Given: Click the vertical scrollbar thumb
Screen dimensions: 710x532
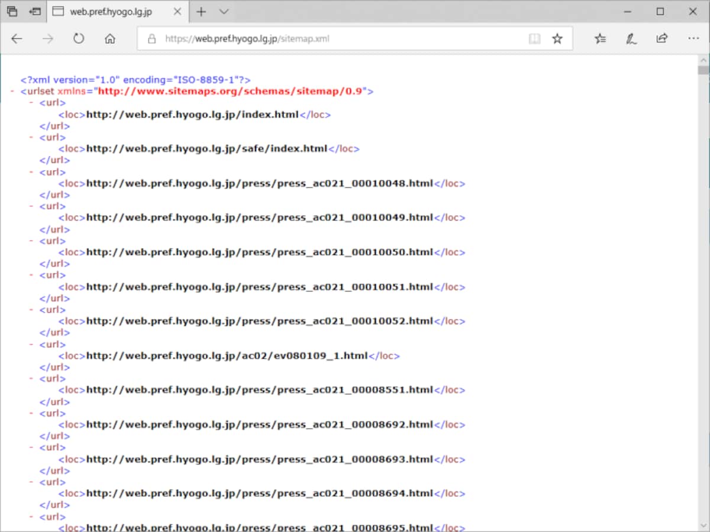Looking at the screenshot, I should click(703, 70).
